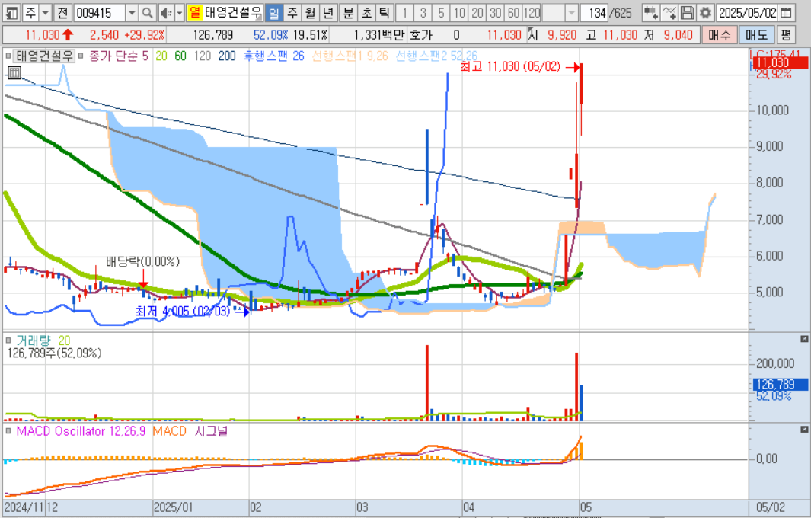Click the 20 moving average legend entry

[x=161, y=56]
